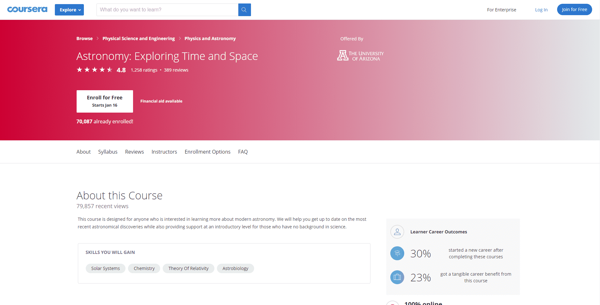Screen dimensions: 600x305
Task: Open Physical Science and Engineering breadcrumb
Action: [x=138, y=38]
